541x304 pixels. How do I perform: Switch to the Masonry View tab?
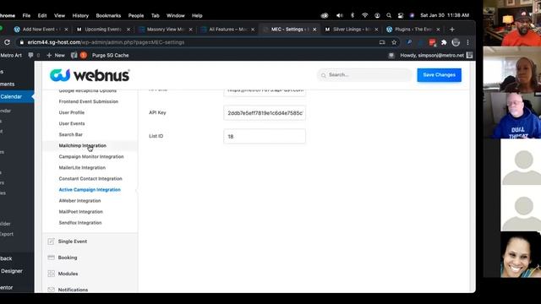(x=166, y=30)
